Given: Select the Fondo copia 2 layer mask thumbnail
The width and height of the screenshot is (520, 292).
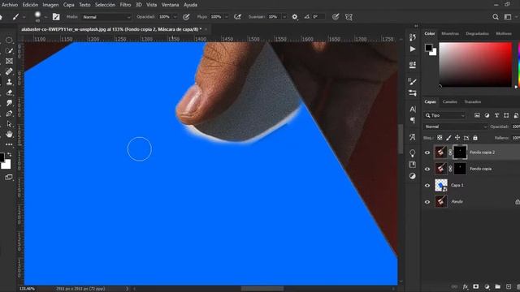Looking at the screenshot, I should [x=460, y=152].
